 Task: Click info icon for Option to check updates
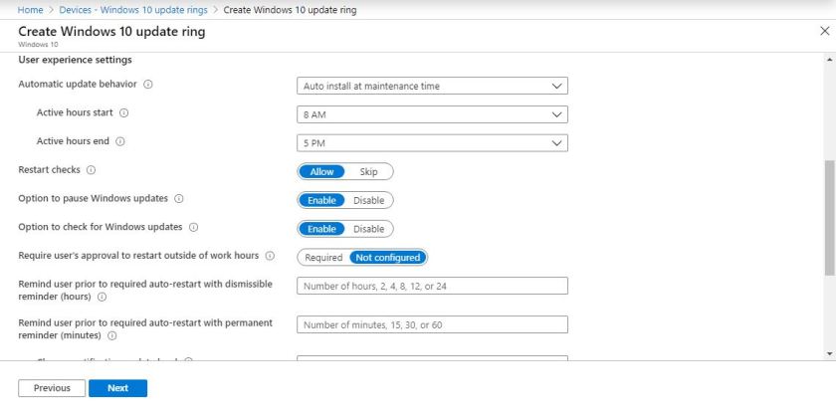coord(193,228)
